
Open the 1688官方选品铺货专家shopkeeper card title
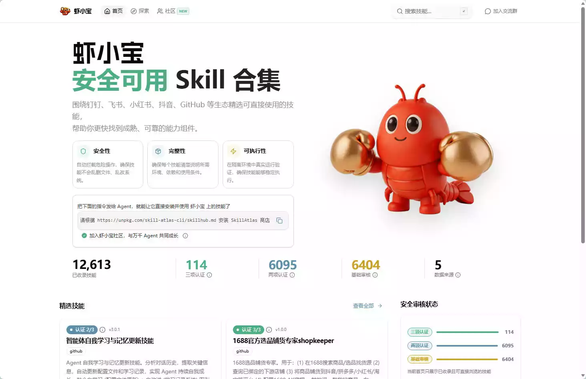[x=283, y=341]
